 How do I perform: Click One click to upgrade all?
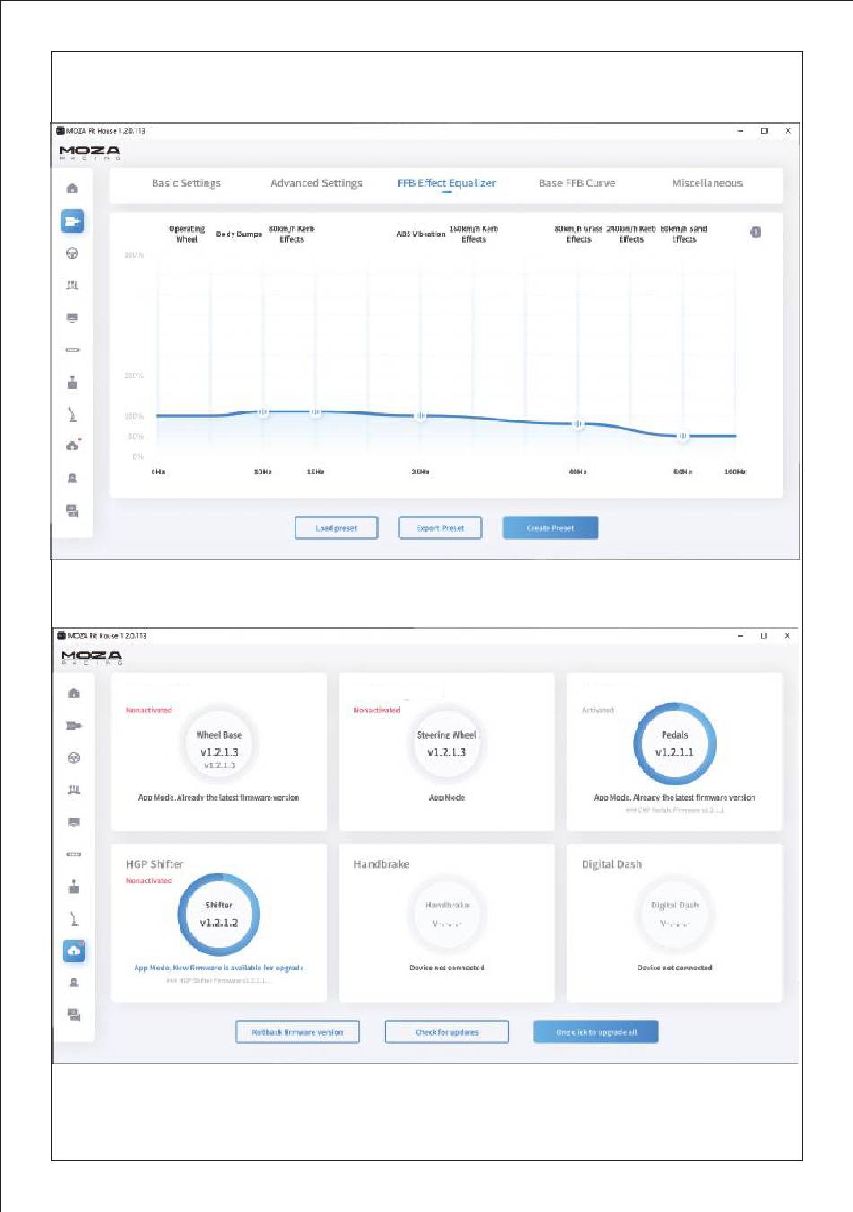[x=596, y=1032]
